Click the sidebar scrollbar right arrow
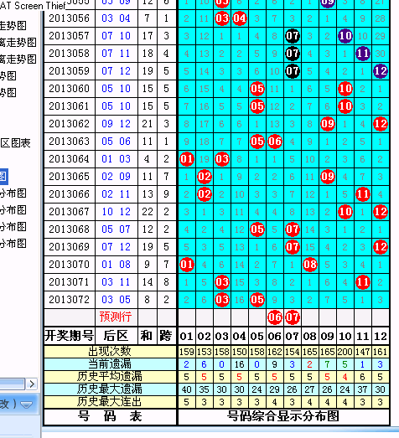The image size is (399, 438). (x=32, y=384)
